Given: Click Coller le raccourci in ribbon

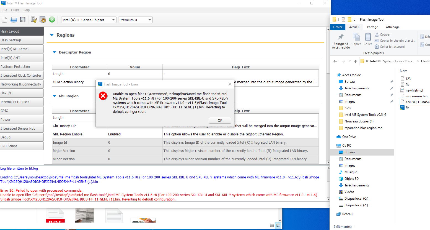Looking at the screenshot, I should 390,47.
